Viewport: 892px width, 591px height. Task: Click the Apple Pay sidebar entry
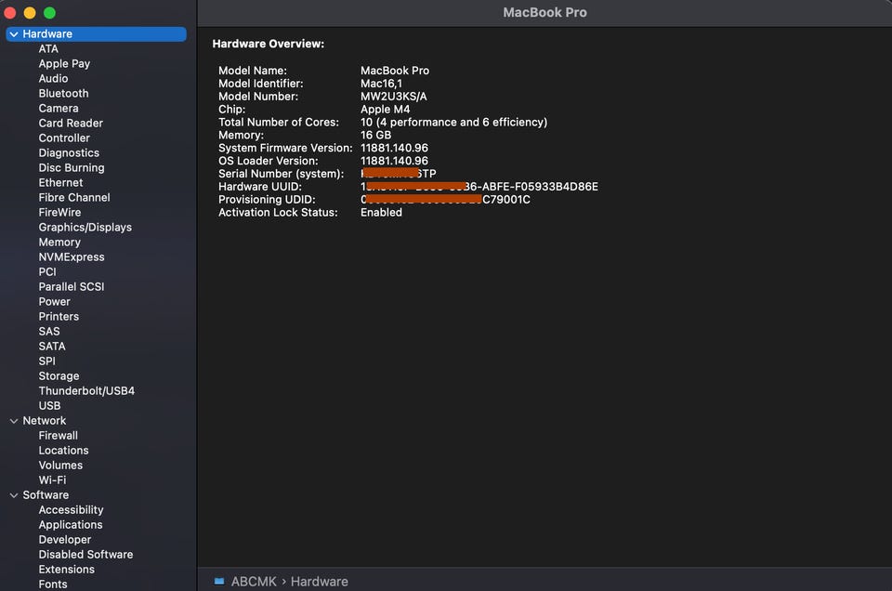click(64, 64)
